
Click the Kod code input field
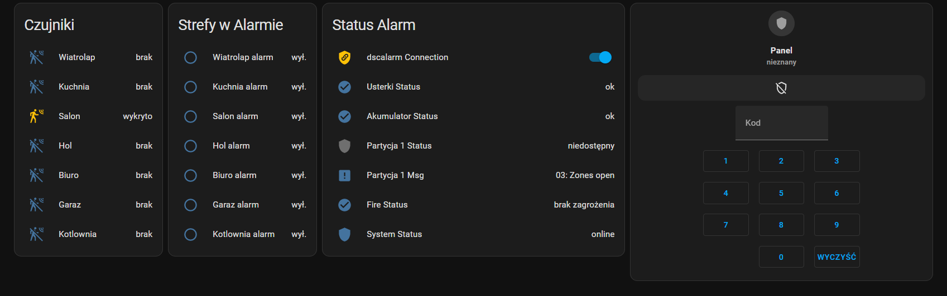coord(781,123)
